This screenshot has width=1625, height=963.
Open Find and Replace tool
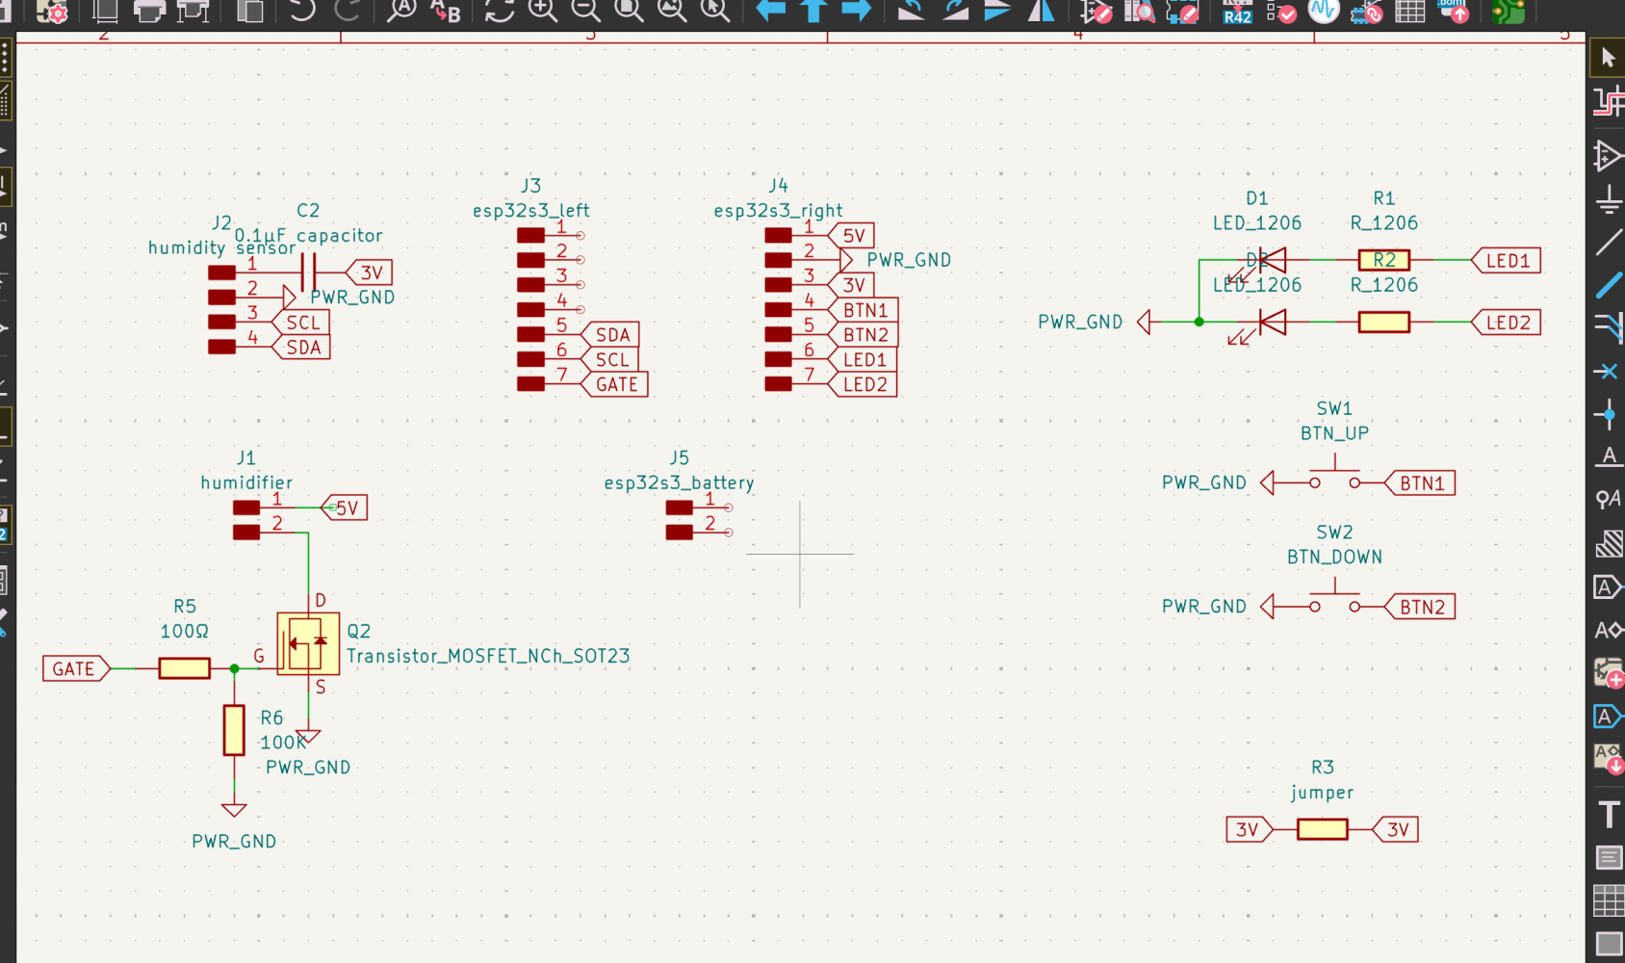[445, 11]
